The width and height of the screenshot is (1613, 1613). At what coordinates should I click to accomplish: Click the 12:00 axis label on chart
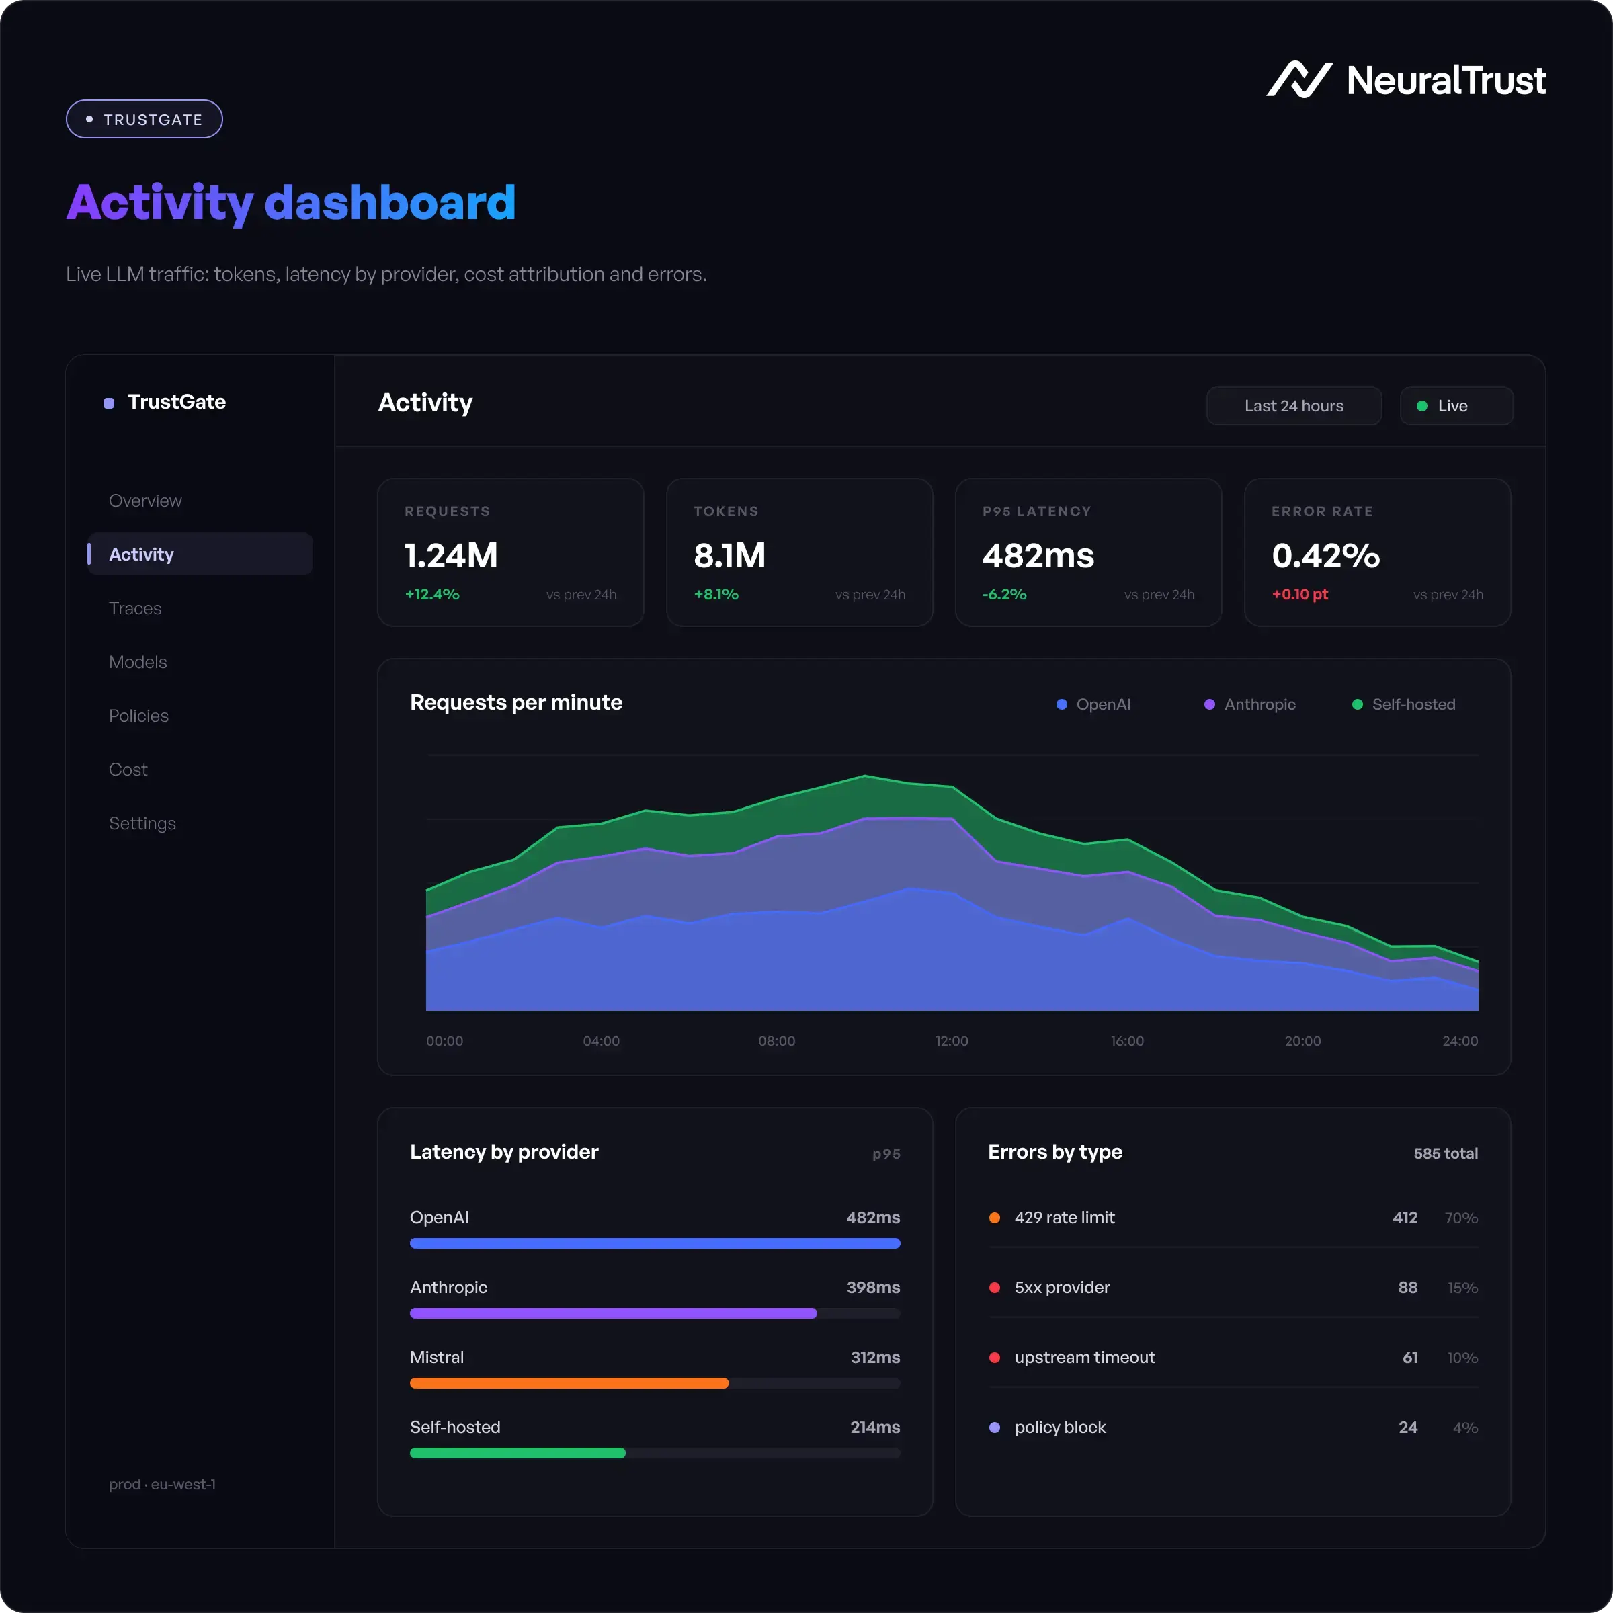tap(952, 1041)
